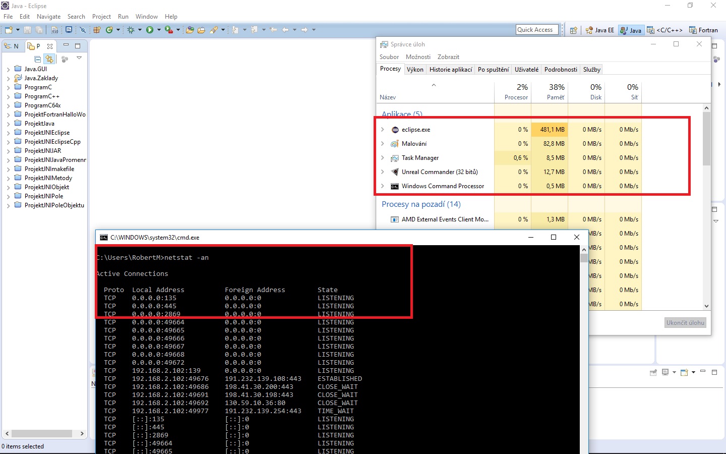Switch to the Podrobnosti tab in Task Manager
Image resolution: width=726 pixels, height=454 pixels.
pos(561,69)
